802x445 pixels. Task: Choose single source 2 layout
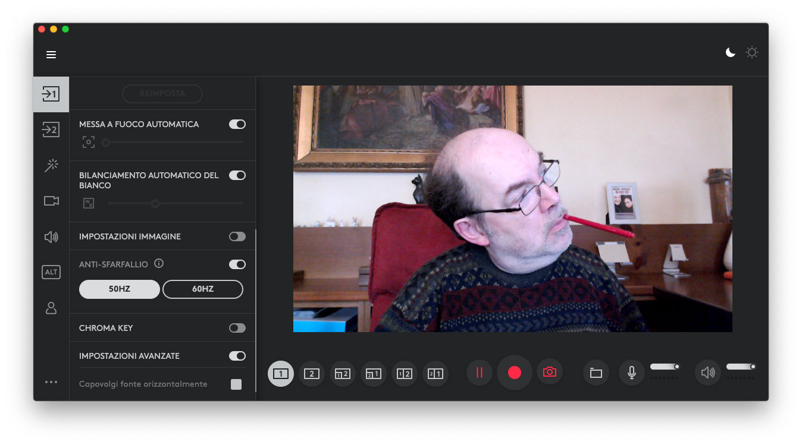[312, 374]
